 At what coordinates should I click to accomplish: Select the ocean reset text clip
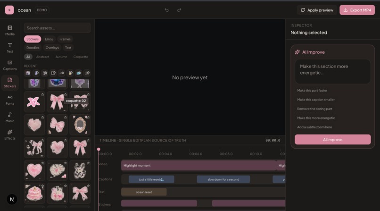tap(144, 192)
